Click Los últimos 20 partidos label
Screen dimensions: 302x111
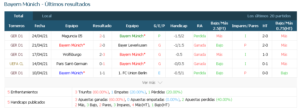[269, 16]
